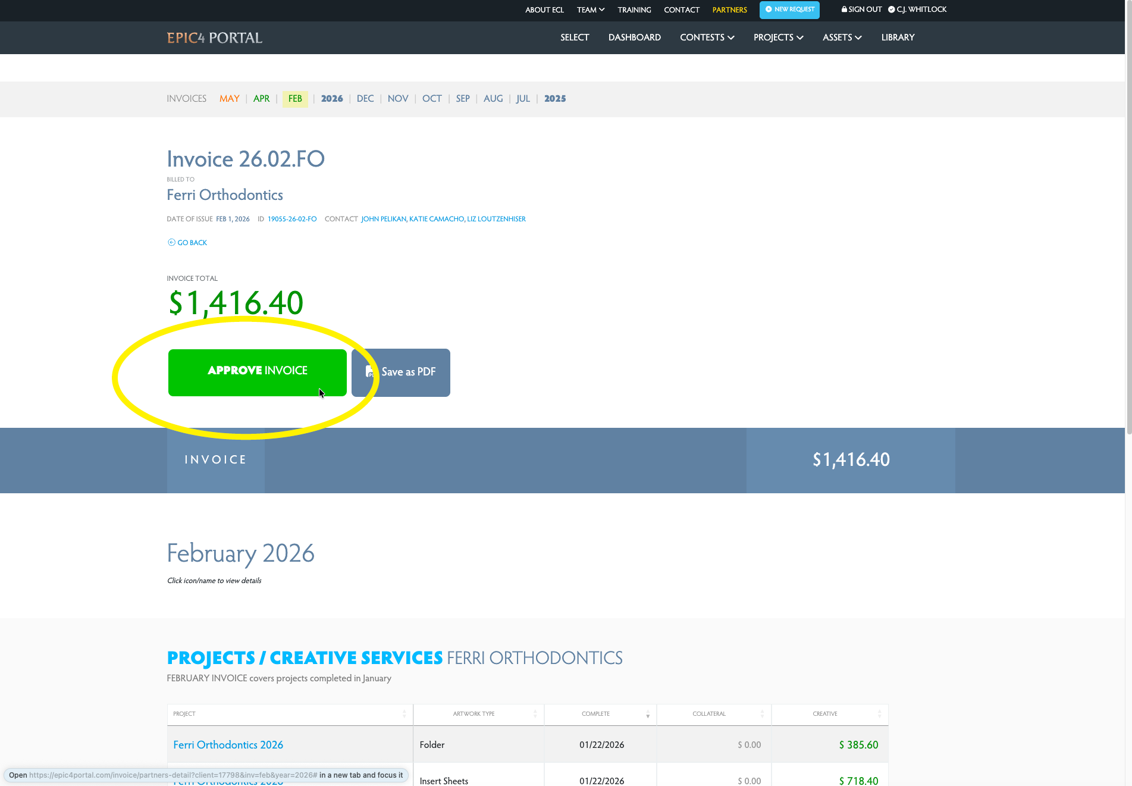Open invoice ID 19055-26-02-FO link
The image size is (1132, 786).
(292, 219)
